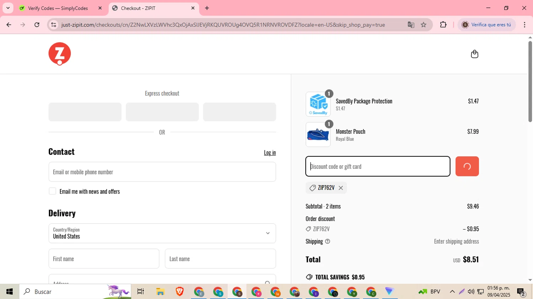533x299 pixels.
Task: Close the Verify Codes tab
Action: pyautogui.click(x=100, y=8)
